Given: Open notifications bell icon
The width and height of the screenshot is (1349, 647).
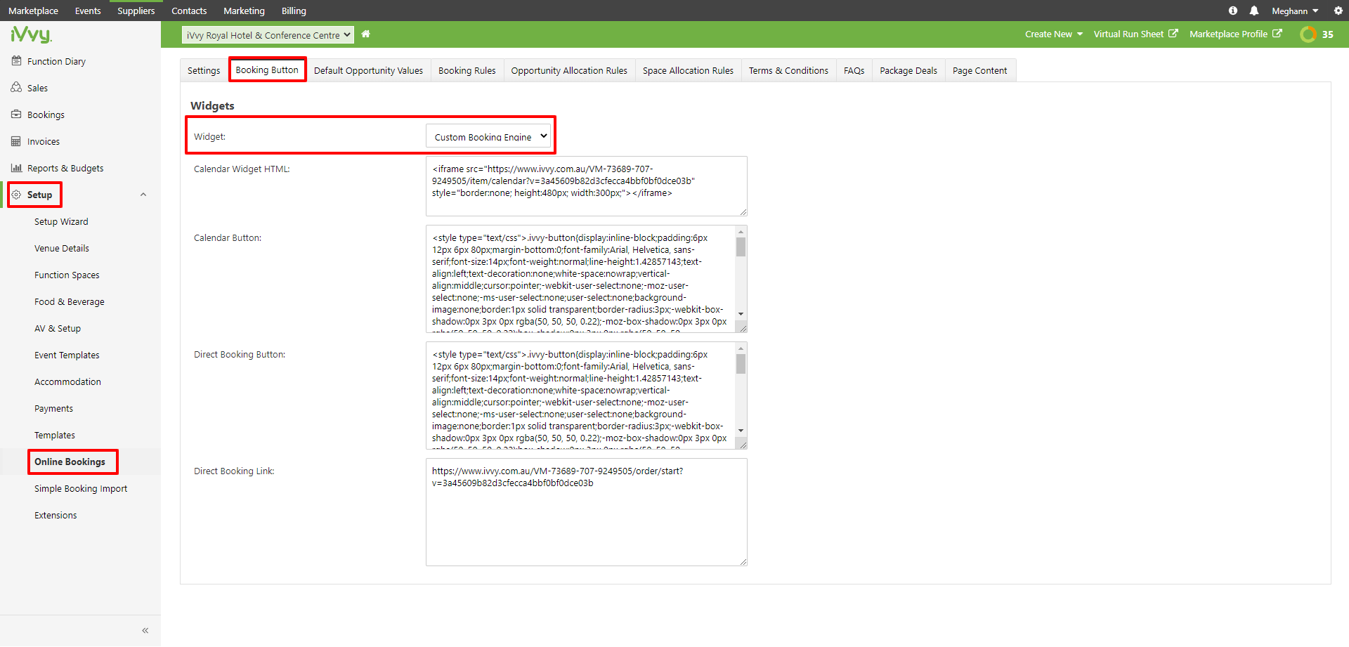Looking at the screenshot, I should 1254,11.
